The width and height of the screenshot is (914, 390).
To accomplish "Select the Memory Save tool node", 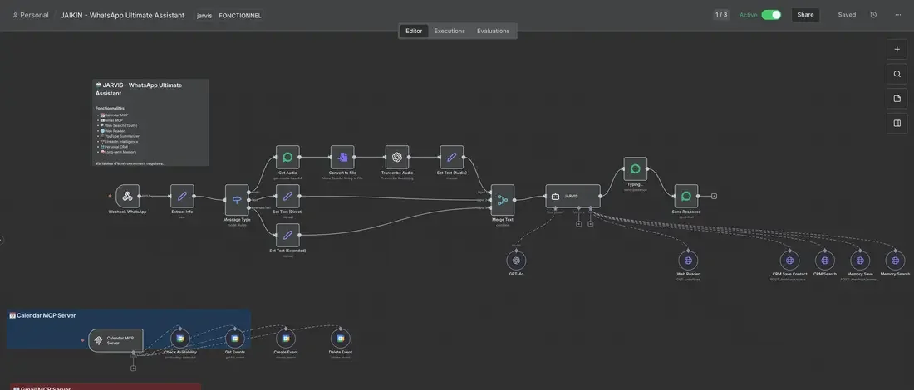I will pos(860,261).
